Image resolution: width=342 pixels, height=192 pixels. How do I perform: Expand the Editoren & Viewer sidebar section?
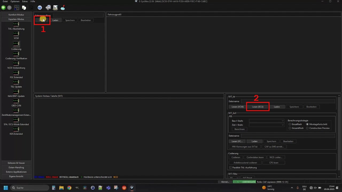pyautogui.click(x=16, y=163)
